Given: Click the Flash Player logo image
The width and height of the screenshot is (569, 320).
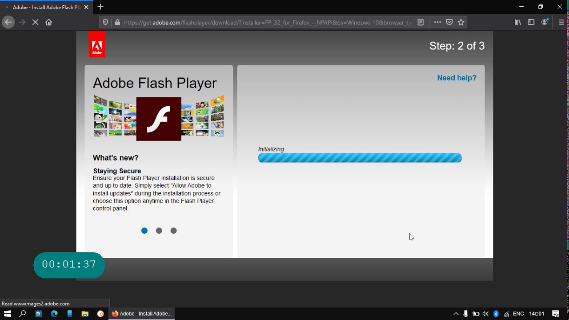Looking at the screenshot, I should pos(159,119).
